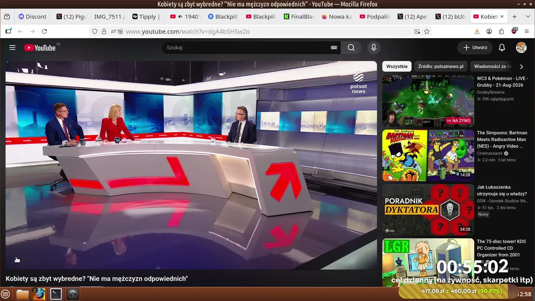Go forward with Firefox forward arrow

coord(32,31)
